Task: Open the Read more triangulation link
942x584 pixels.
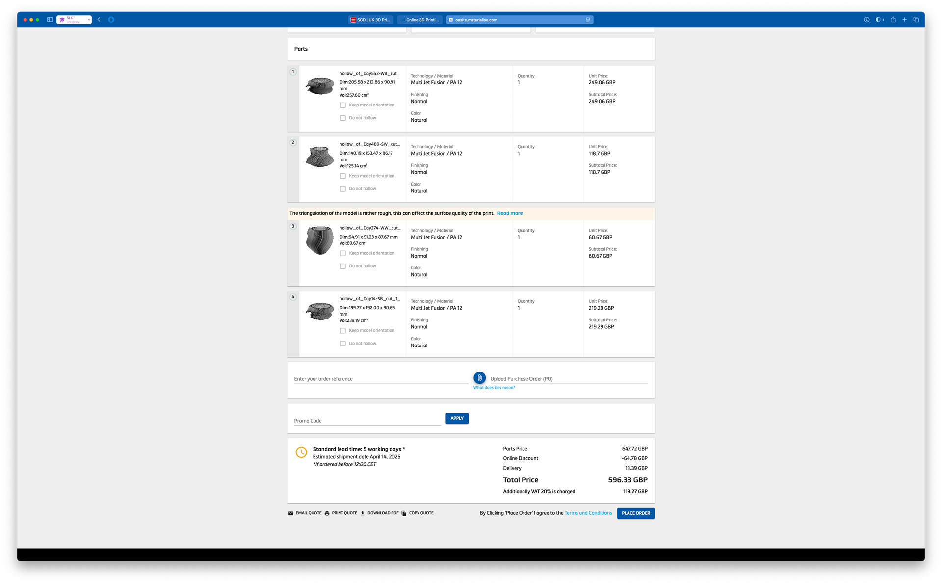Action: pyautogui.click(x=510, y=213)
